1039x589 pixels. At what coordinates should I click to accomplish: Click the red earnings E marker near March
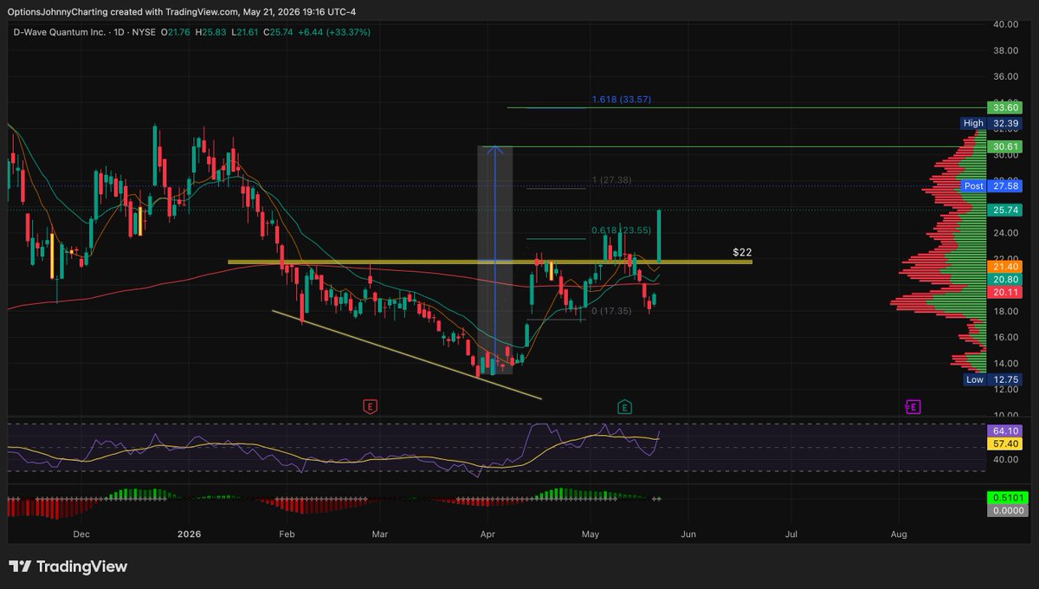pos(371,405)
